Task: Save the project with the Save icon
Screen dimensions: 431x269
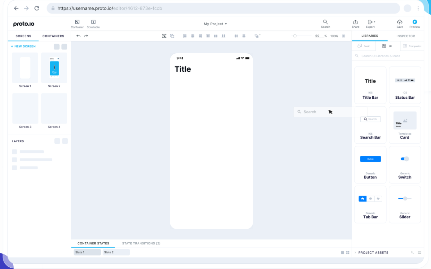Action: [400, 22]
